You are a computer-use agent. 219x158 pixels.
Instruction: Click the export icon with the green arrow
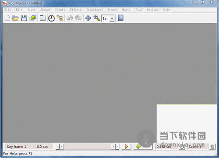(x=32, y=18)
